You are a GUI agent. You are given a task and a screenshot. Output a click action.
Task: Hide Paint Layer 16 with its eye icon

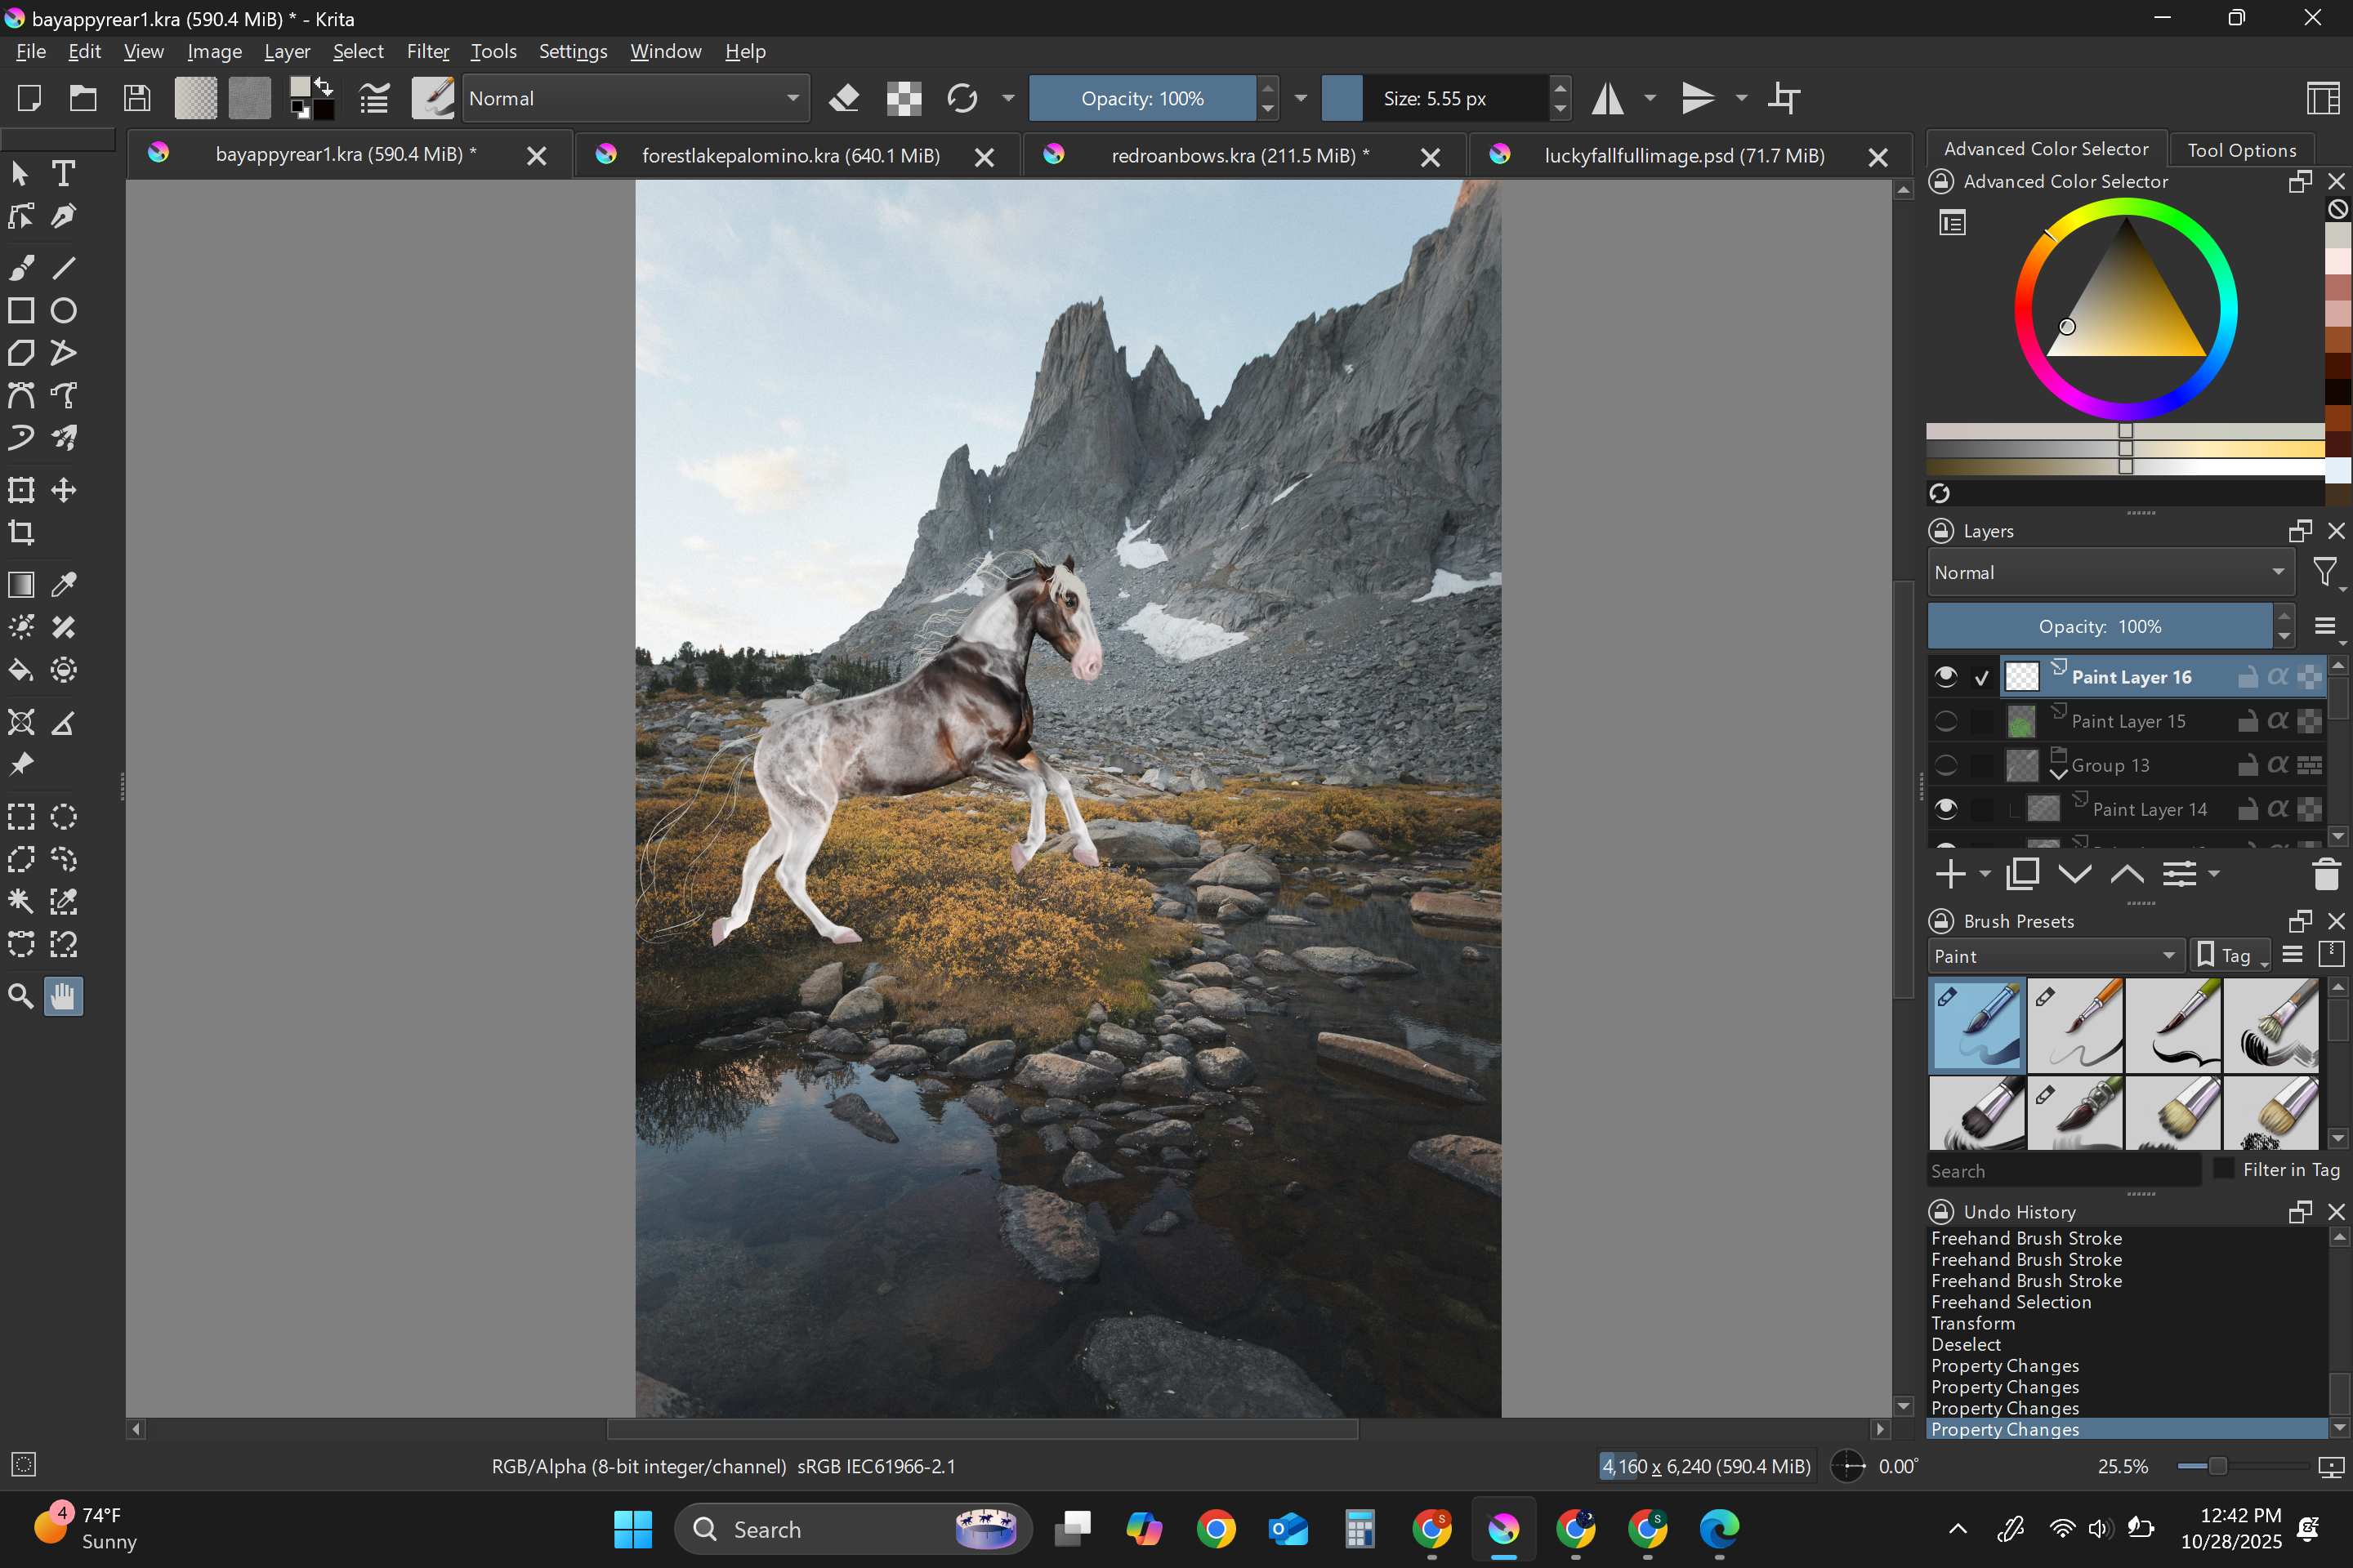tap(1944, 677)
